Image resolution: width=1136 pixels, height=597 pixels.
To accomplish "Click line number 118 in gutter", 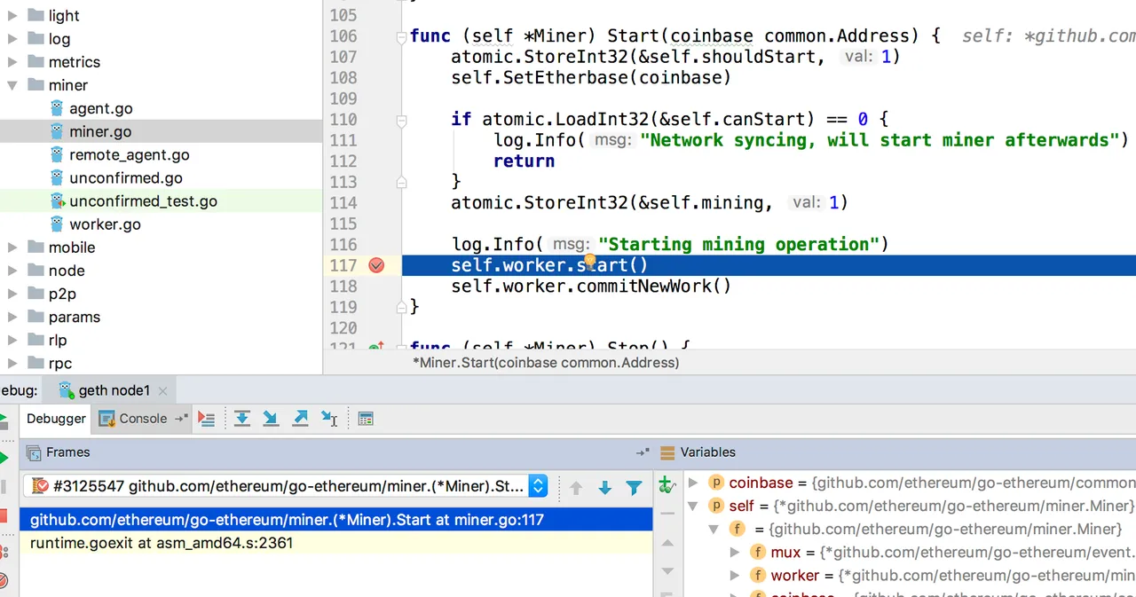I will pyautogui.click(x=343, y=286).
